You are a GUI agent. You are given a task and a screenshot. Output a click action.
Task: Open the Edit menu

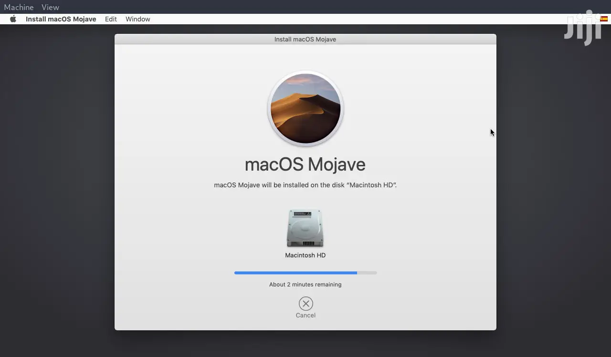point(111,19)
